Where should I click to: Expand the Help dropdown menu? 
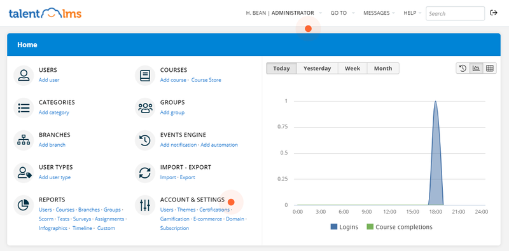(x=412, y=13)
